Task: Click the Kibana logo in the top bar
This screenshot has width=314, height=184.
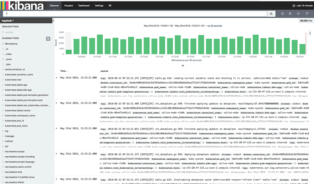Action: (x=22, y=5)
